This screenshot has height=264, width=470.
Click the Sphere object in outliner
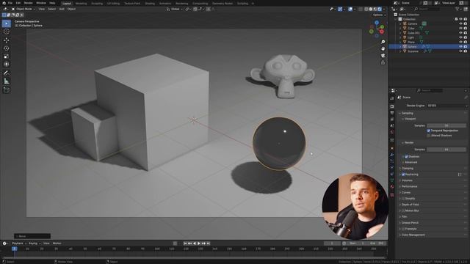(x=412, y=47)
